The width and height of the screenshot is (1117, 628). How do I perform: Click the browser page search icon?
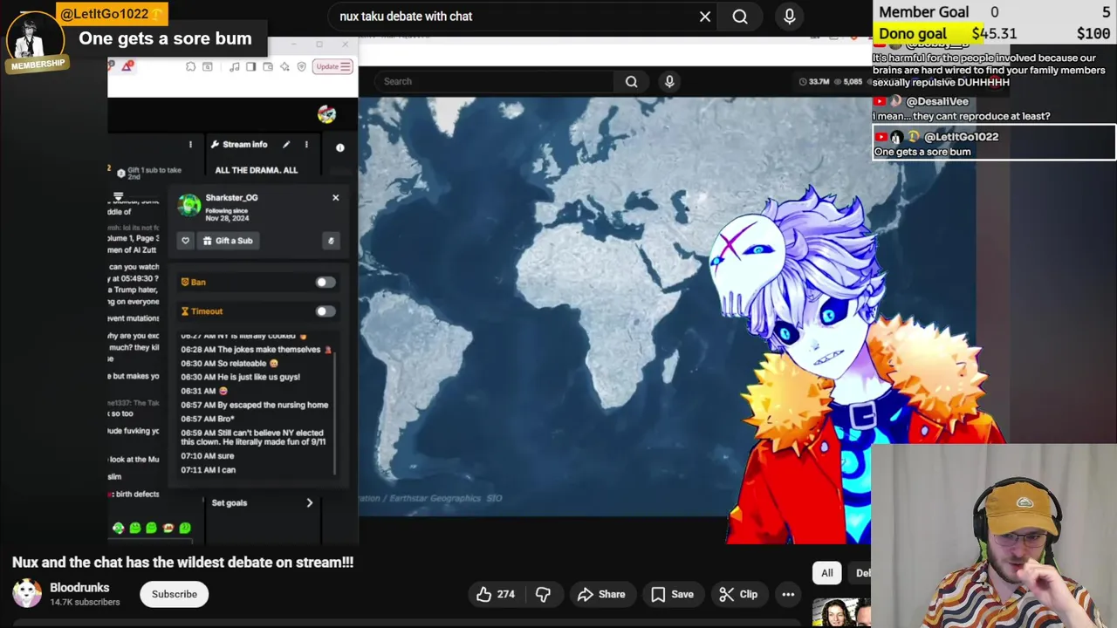tap(207, 67)
